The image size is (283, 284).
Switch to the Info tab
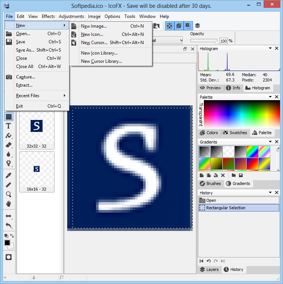(x=233, y=88)
